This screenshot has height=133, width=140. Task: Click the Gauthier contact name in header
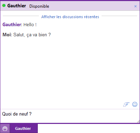pyautogui.click(x=16, y=6)
